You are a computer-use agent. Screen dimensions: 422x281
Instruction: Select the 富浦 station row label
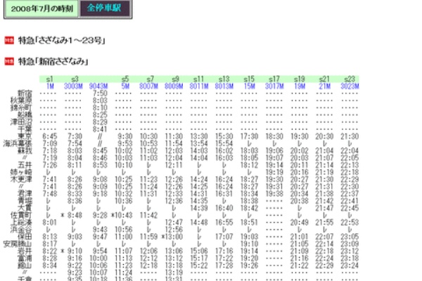tap(25, 258)
